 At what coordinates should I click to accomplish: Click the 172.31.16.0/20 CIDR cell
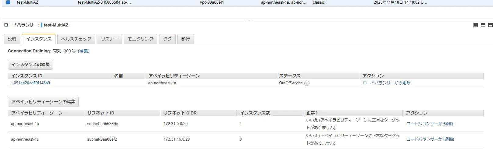pyautogui.click(x=177, y=139)
